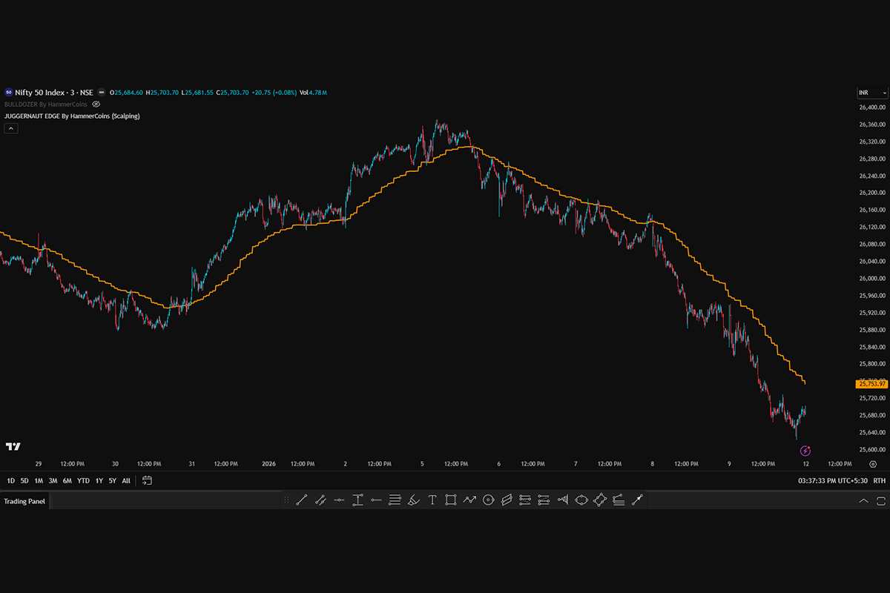Open the Trading Panel tab
Screen dimensions: 890x593
pos(24,501)
